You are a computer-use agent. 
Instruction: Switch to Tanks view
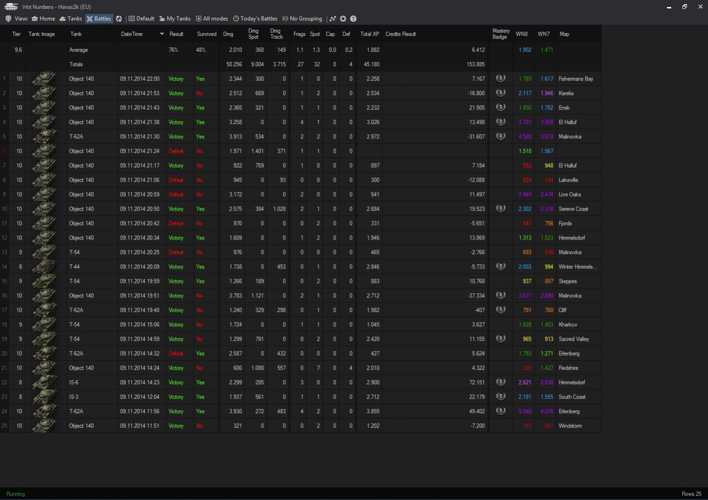pyautogui.click(x=71, y=19)
